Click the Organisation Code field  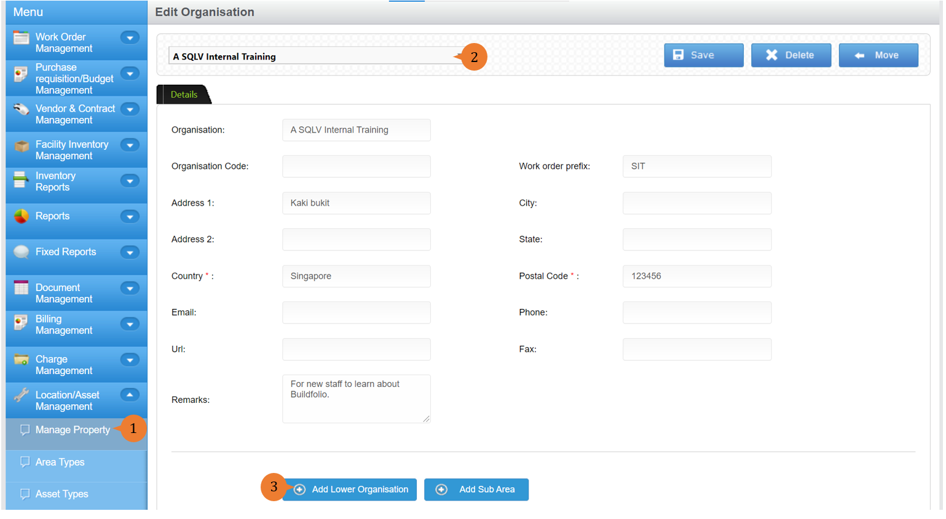click(357, 166)
